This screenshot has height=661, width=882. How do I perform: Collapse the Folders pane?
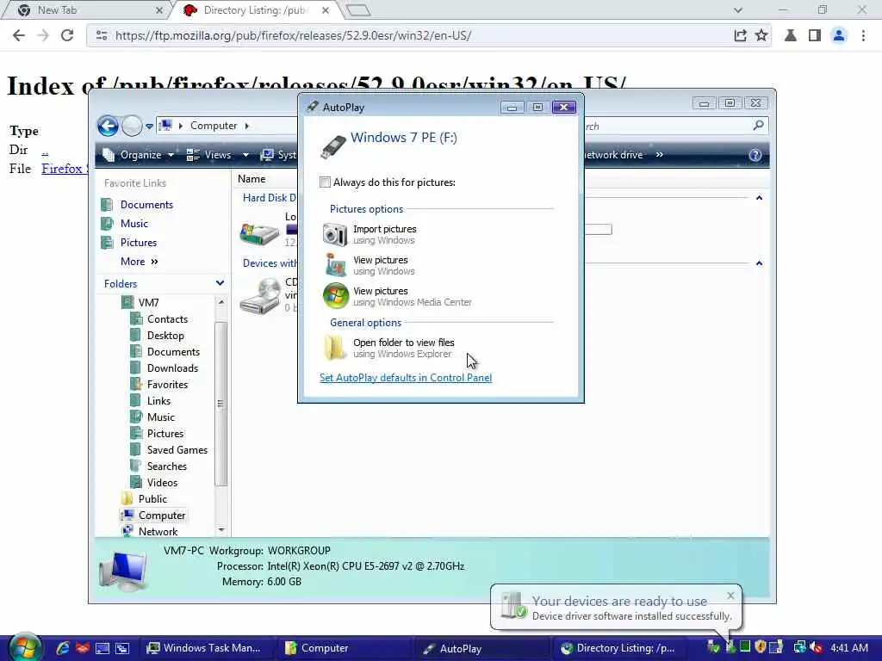coord(220,283)
